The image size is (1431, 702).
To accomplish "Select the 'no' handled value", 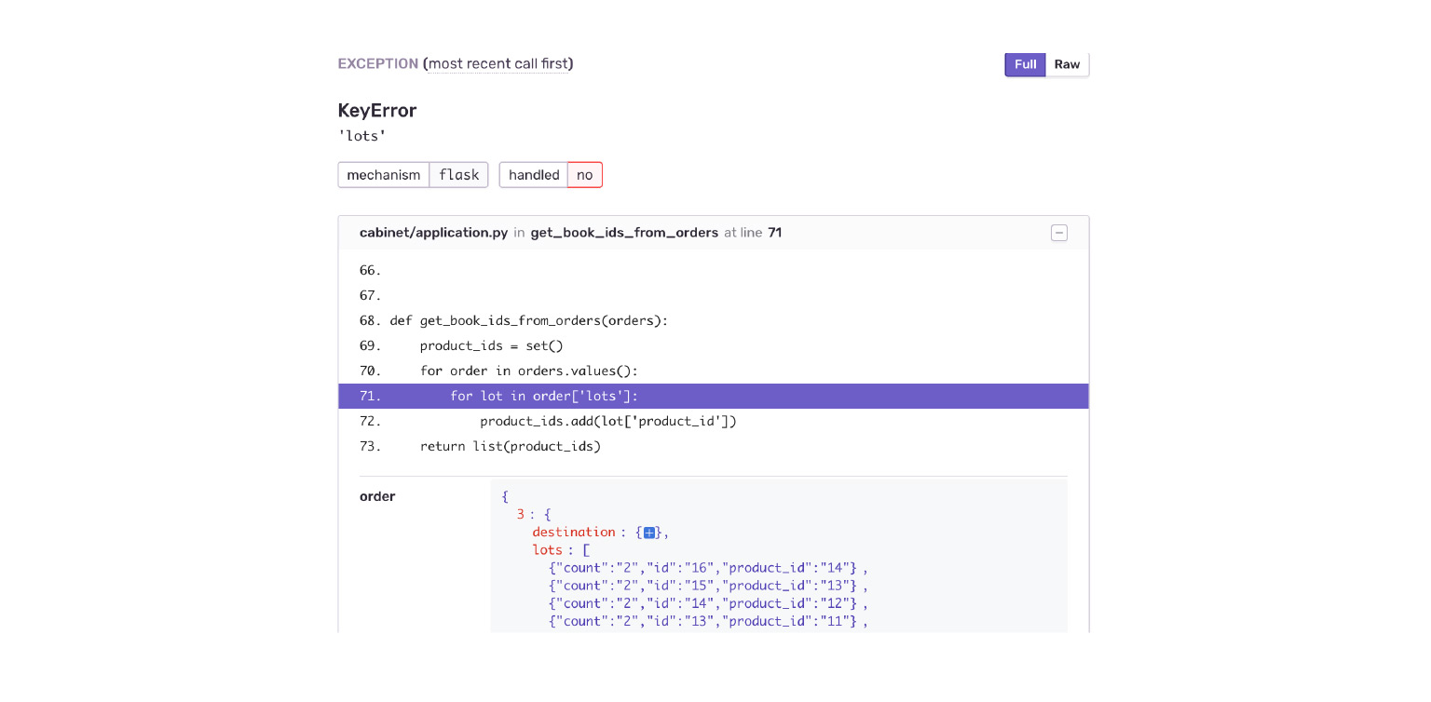I will (x=585, y=175).
